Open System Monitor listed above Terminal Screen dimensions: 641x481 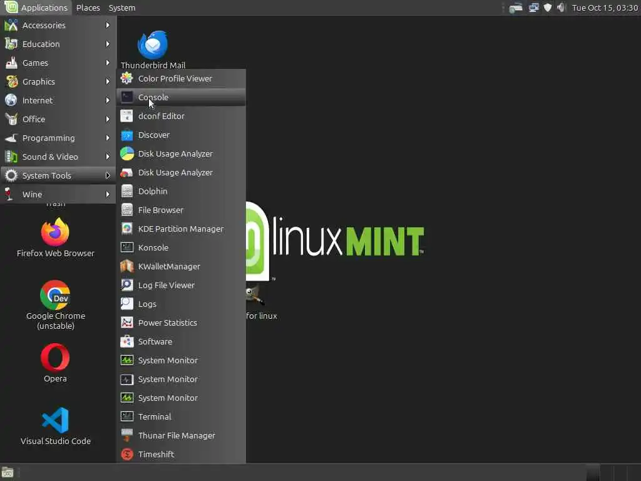pyautogui.click(x=181, y=398)
